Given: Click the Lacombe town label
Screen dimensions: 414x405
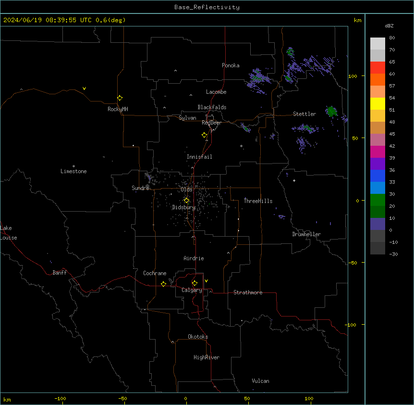Looking at the screenshot, I should (x=216, y=92).
